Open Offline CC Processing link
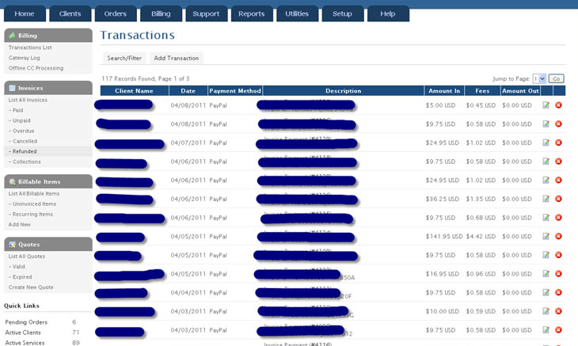 (x=36, y=68)
